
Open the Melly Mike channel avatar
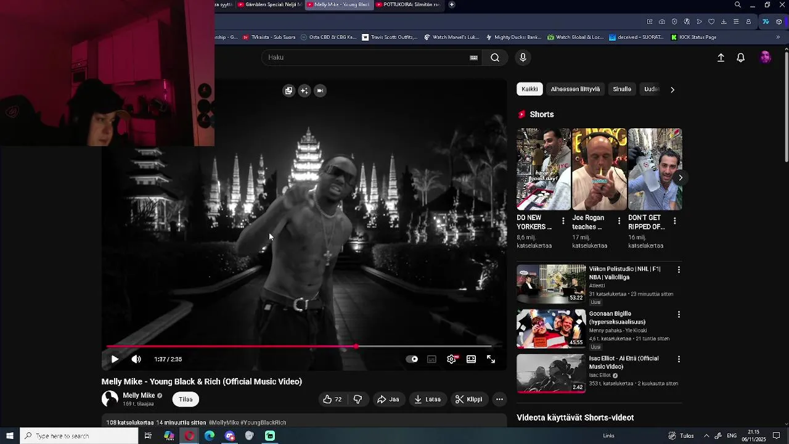click(110, 399)
